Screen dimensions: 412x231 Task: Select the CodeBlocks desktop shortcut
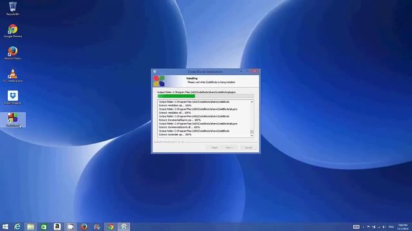coord(13,120)
